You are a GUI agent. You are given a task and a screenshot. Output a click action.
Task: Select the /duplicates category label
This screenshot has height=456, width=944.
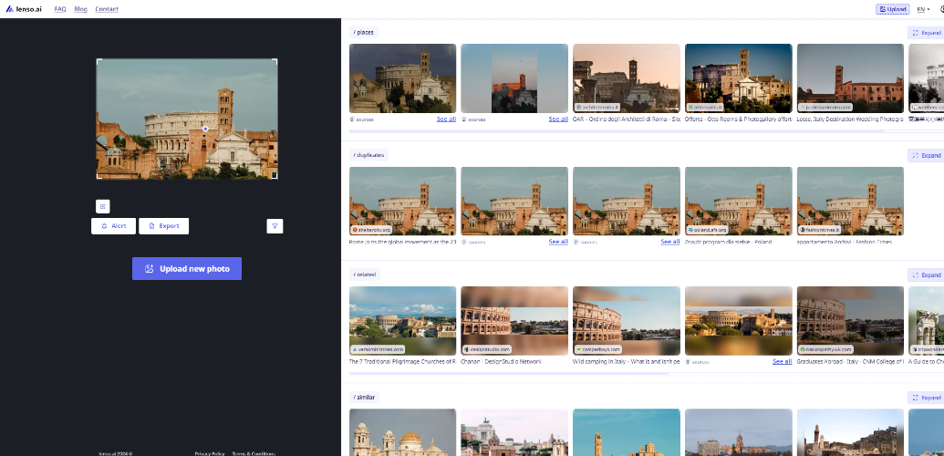368,155
